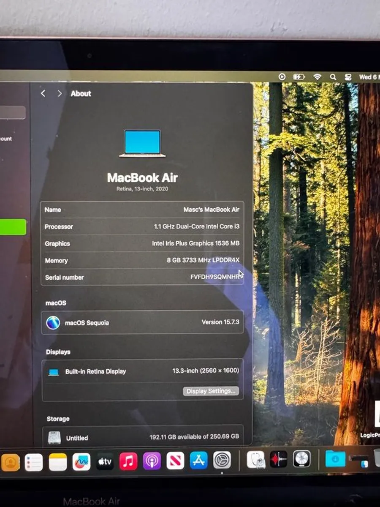Click the serial number value
The image size is (380, 507).
click(x=215, y=277)
